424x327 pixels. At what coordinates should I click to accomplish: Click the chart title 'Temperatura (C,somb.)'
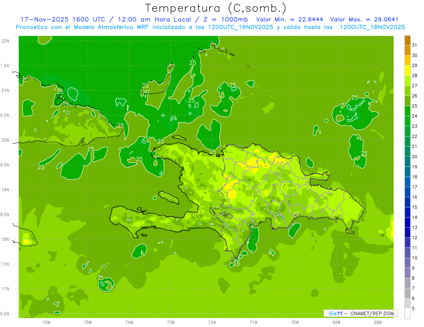click(216, 8)
